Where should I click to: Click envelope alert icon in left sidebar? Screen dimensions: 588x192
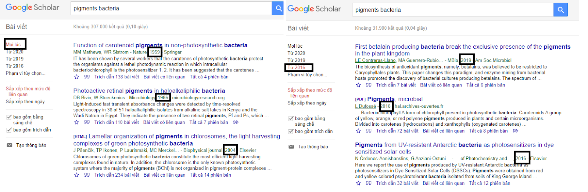pyautogui.click(x=10, y=145)
